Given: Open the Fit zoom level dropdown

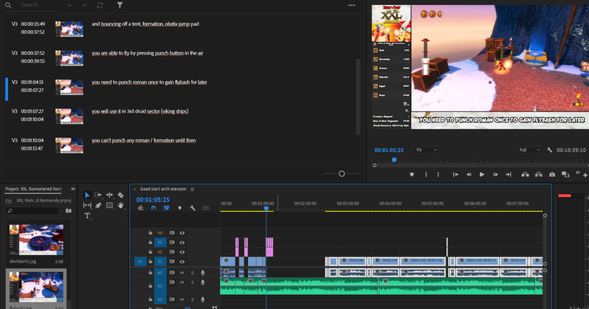Looking at the screenshot, I should (426, 150).
